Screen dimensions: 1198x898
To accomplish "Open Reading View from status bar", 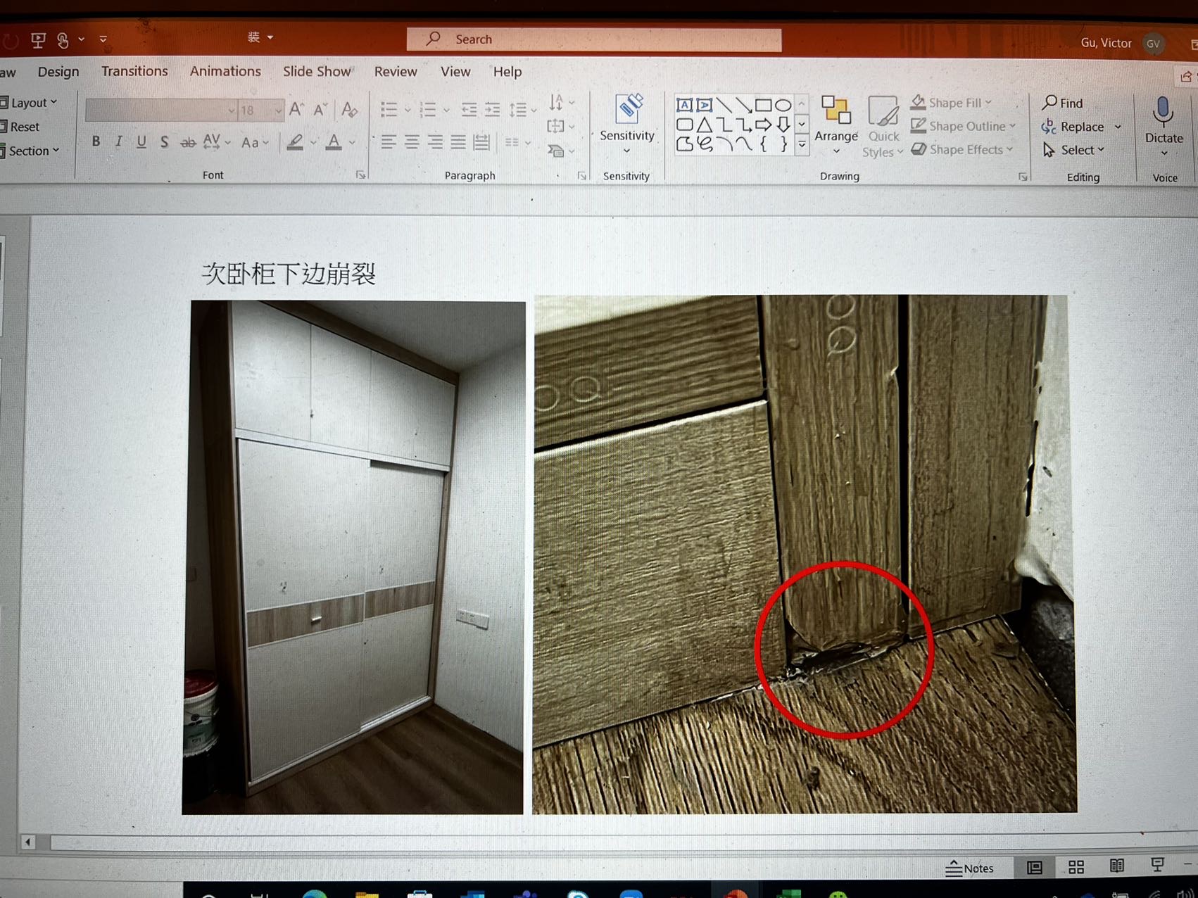I will 1116,866.
